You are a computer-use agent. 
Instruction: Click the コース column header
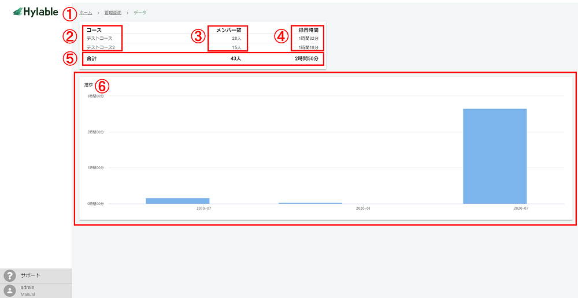click(94, 29)
